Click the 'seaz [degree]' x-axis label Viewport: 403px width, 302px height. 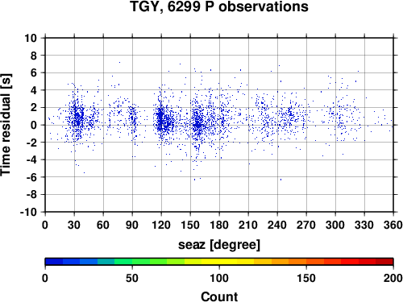pyautogui.click(x=219, y=245)
